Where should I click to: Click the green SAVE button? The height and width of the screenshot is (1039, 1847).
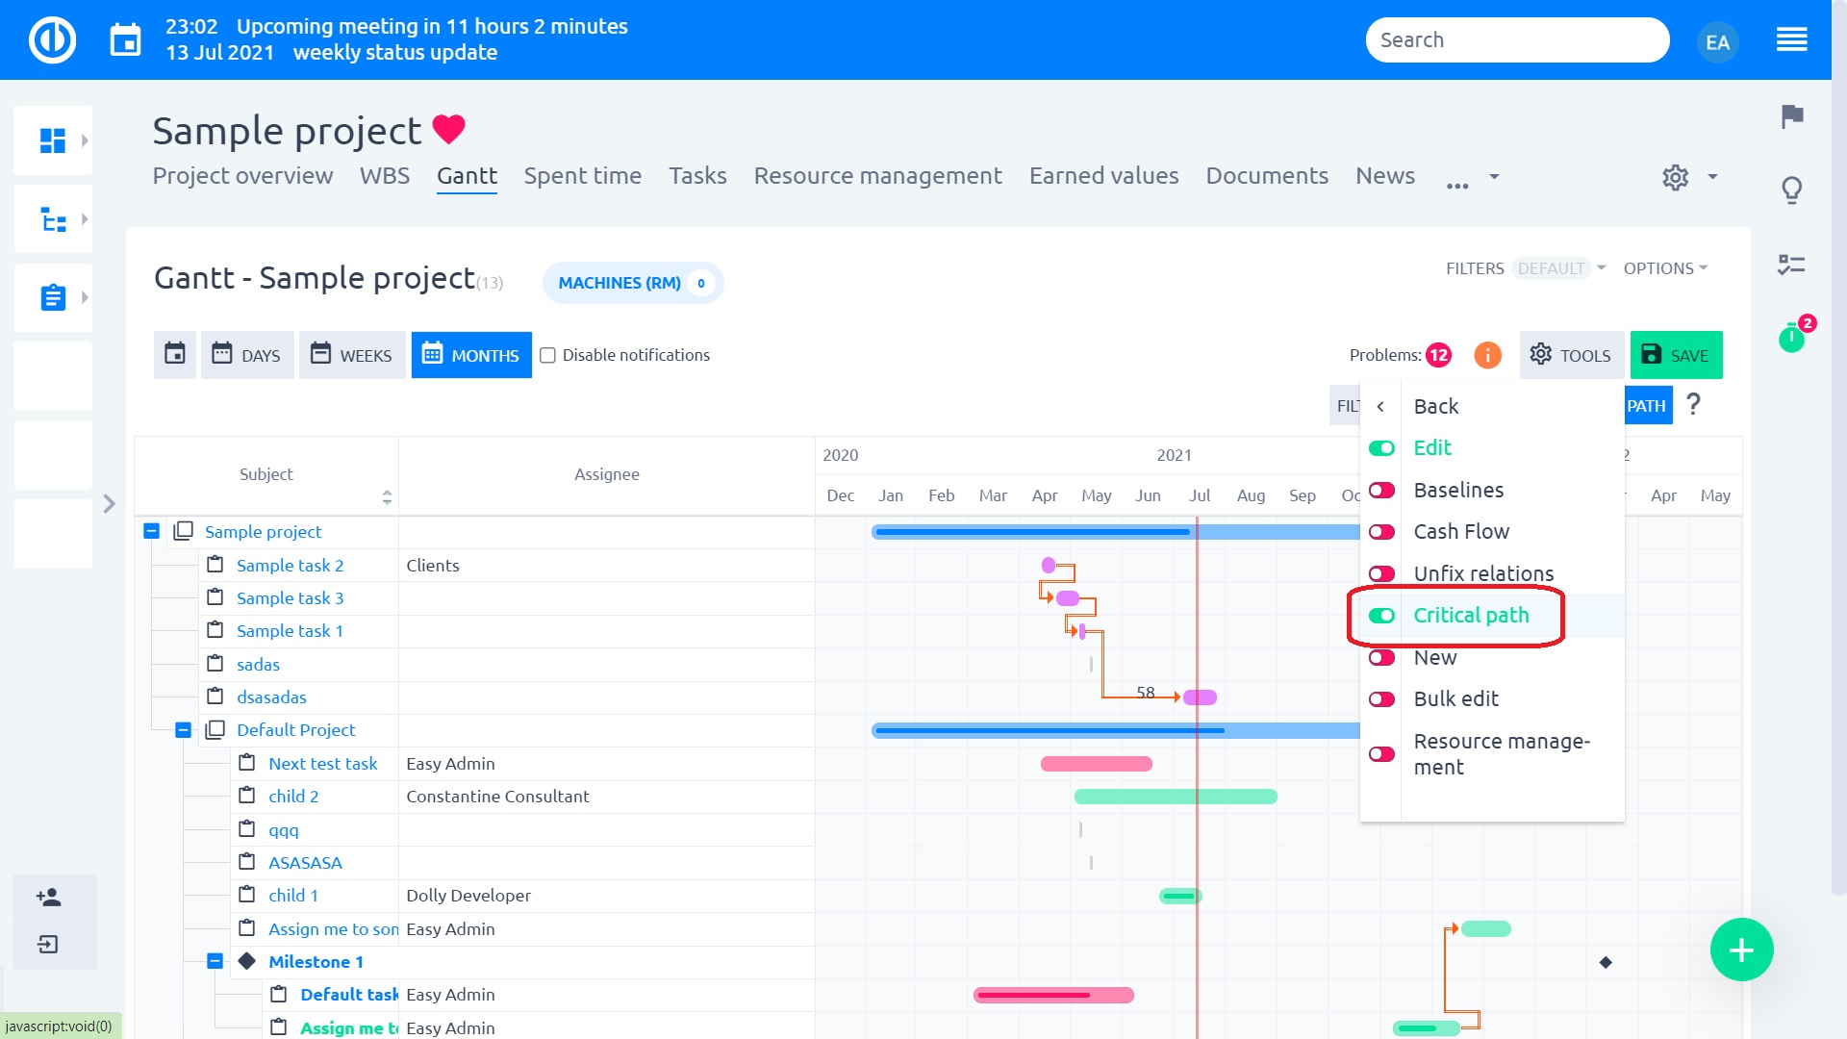coord(1676,355)
